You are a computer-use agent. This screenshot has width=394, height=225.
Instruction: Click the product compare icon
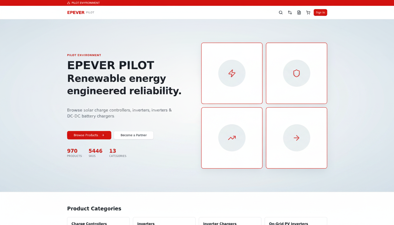click(x=290, y=13)
